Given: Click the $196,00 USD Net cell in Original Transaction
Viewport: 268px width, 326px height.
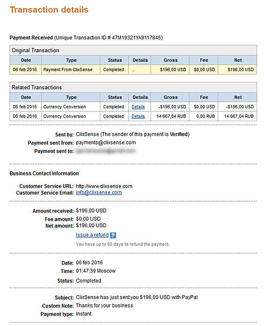Looking at the screenshot, I should point(238,70).
